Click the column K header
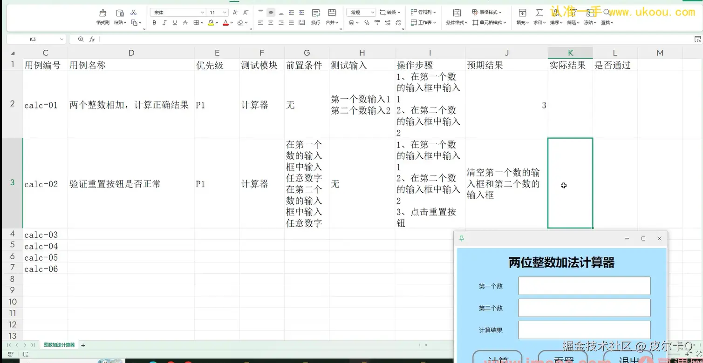This screenshot has width=703, height=363. [570, 53]
